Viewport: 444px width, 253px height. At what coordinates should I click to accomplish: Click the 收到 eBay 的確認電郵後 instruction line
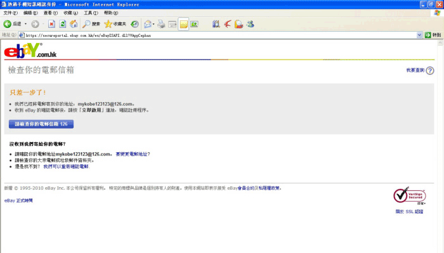pyautogui.click(x=82, y=110)
